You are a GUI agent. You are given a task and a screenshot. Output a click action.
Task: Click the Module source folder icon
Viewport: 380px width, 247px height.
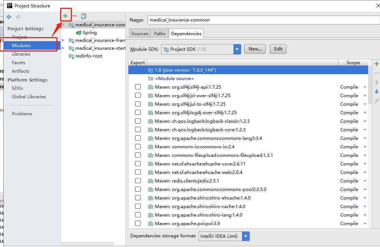(151, 79)
